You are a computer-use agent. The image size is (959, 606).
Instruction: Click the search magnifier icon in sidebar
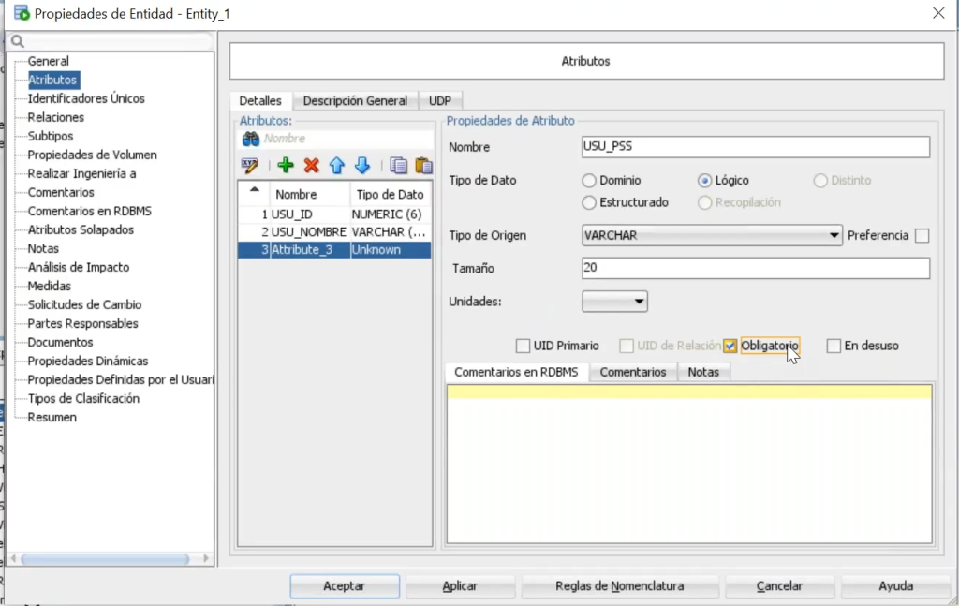pyautogui.click(x=18, y=41)
